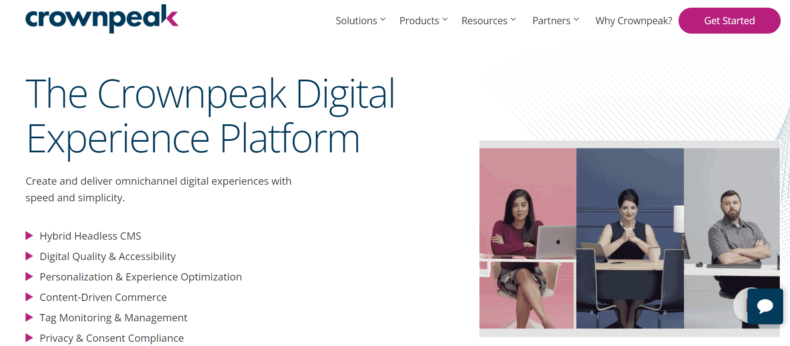
Task: Open Privacy & Consent Compliance link
Action: pos(111,338)
